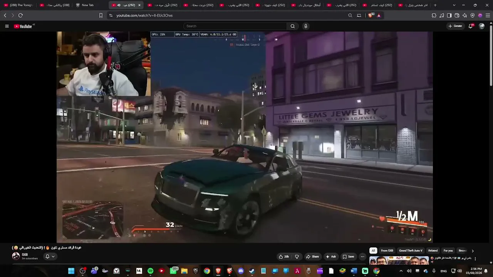
Task: Click the YouTube search field
Action: click(x=235, y=26)
